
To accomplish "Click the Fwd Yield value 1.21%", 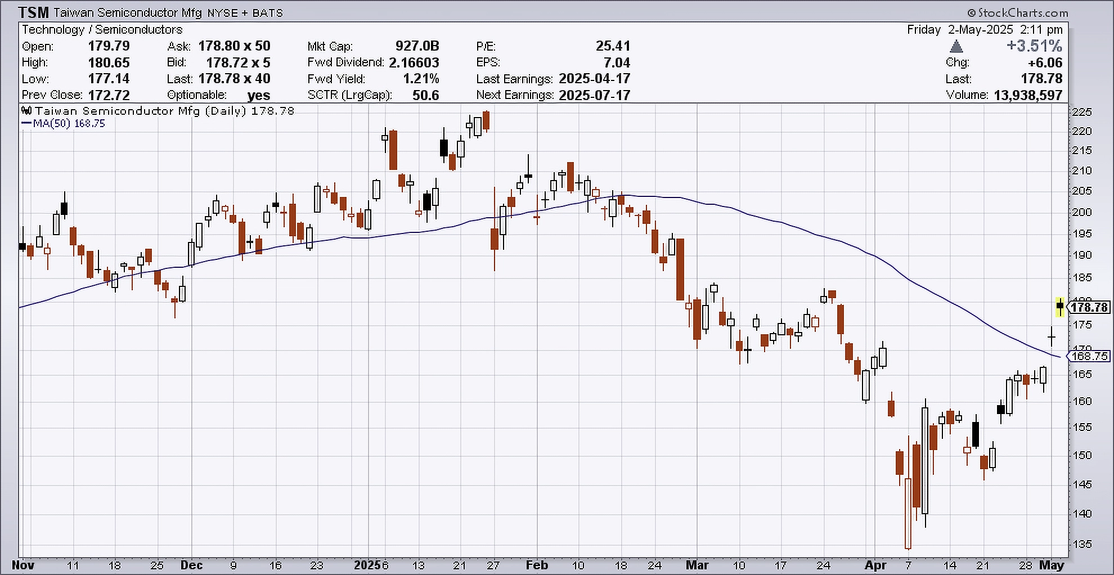I will [x=421, y=79].
